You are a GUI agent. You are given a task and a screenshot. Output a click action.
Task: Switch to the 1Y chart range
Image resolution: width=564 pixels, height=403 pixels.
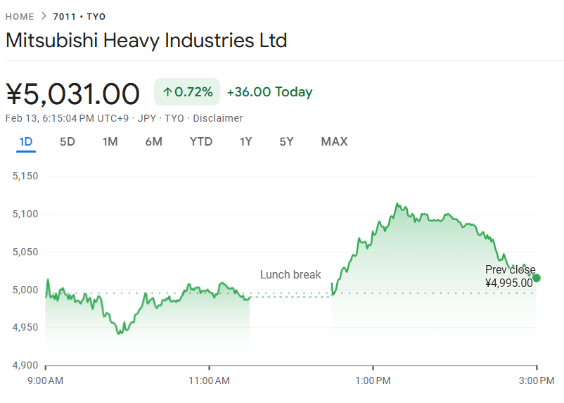coord(245,142)
